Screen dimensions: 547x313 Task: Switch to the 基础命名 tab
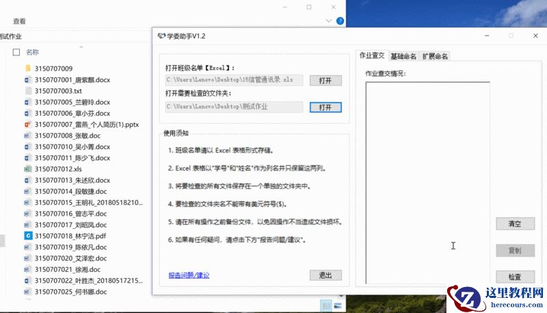(403, 56)
